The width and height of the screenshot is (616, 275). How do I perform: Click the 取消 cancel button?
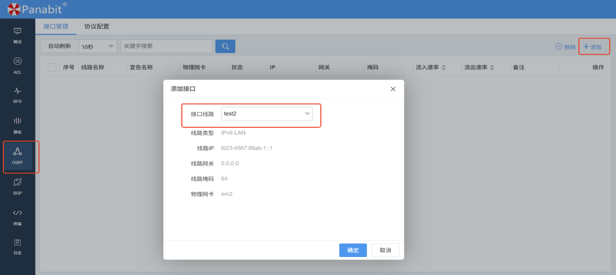pyautogui.click(x=385, y=250)
